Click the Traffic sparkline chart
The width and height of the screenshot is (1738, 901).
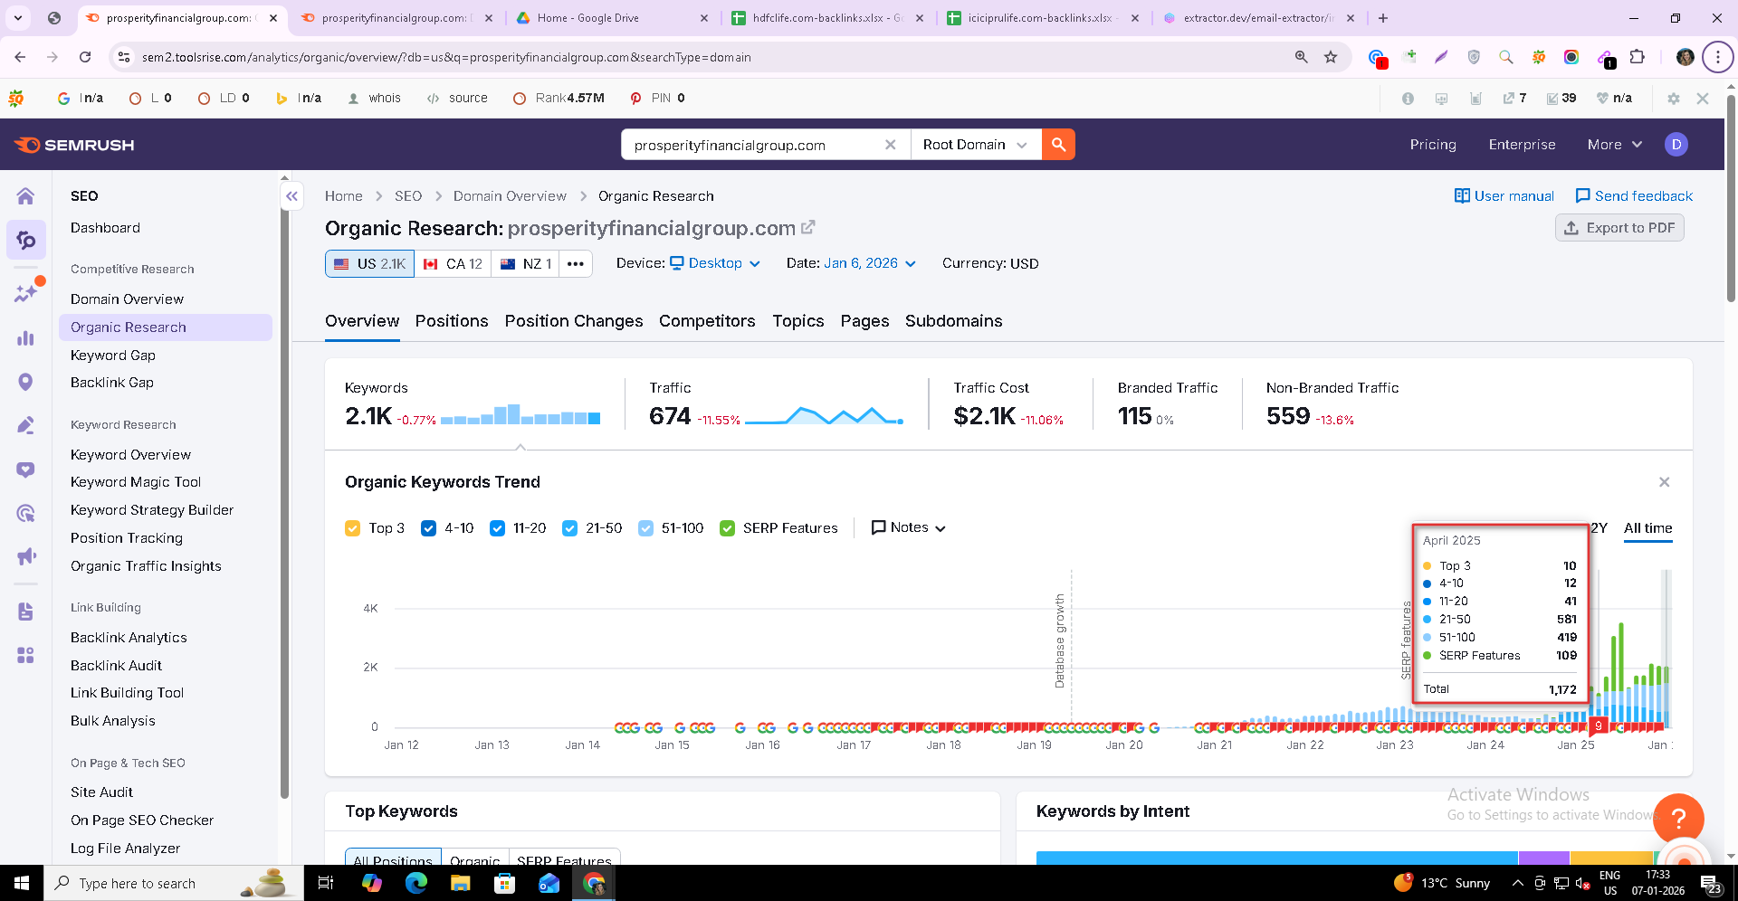(x=824, y=415)
